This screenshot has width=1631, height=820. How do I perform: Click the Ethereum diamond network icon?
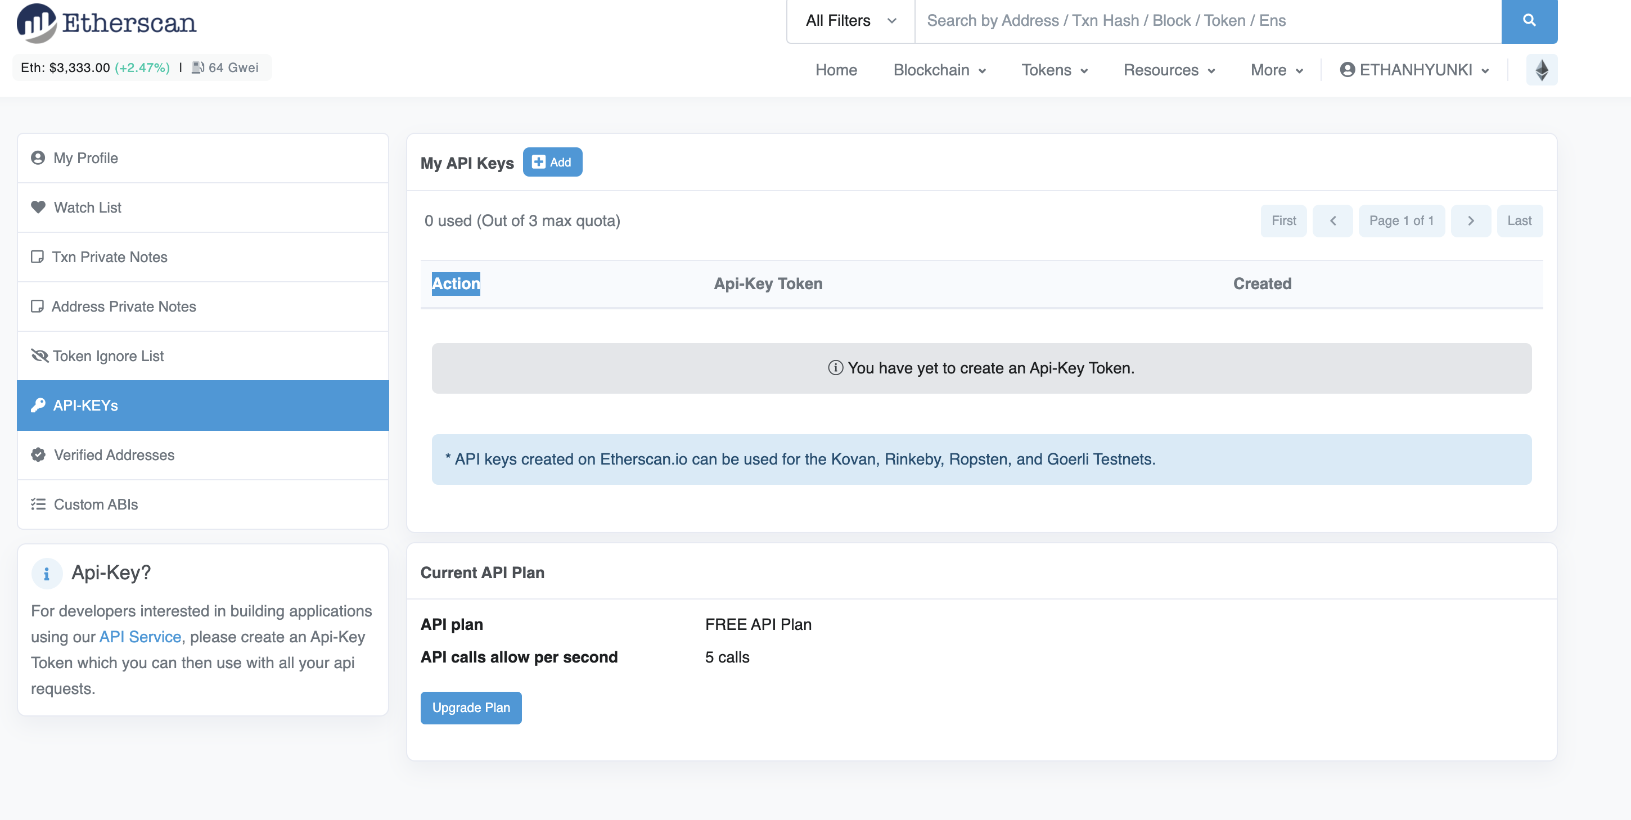click(1541, 70)
